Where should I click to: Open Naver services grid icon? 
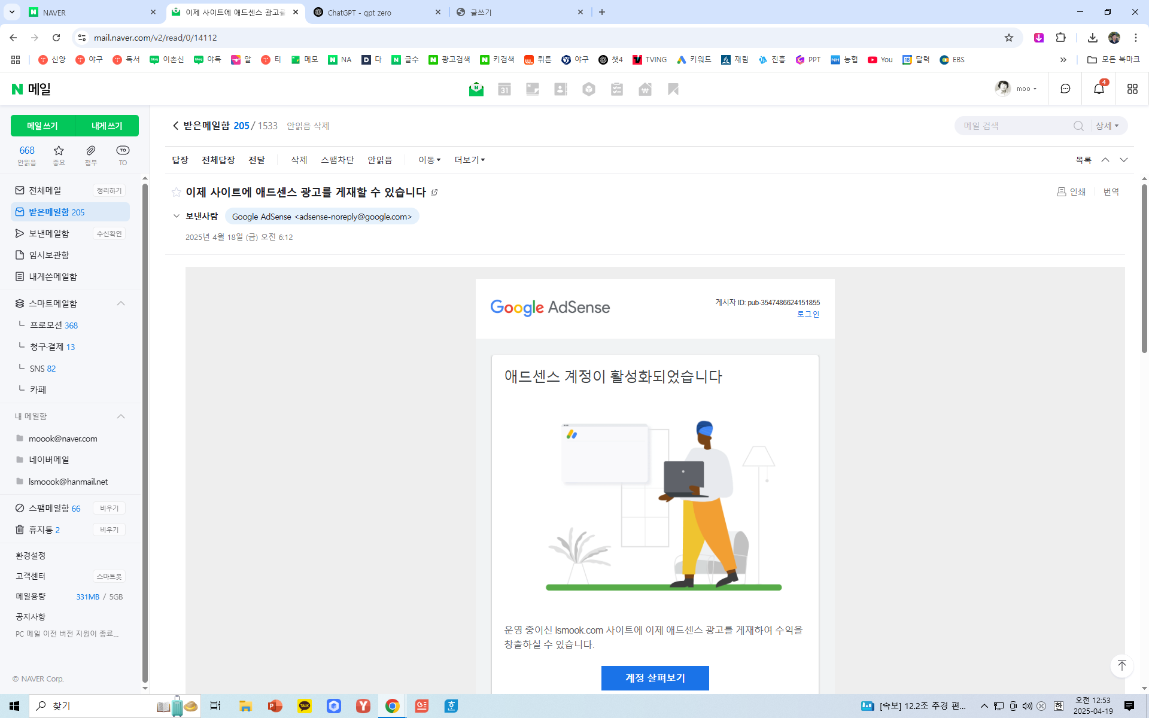tap(1132, 89)
